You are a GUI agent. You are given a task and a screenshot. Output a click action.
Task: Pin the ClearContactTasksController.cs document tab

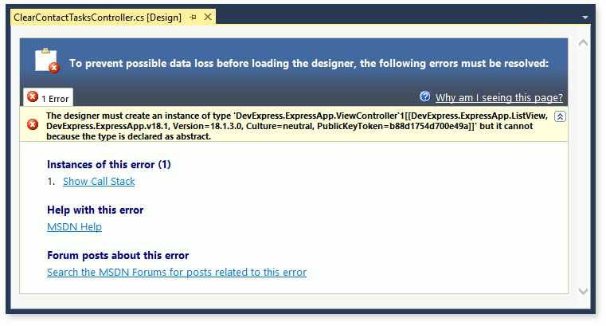pos(193,18)
